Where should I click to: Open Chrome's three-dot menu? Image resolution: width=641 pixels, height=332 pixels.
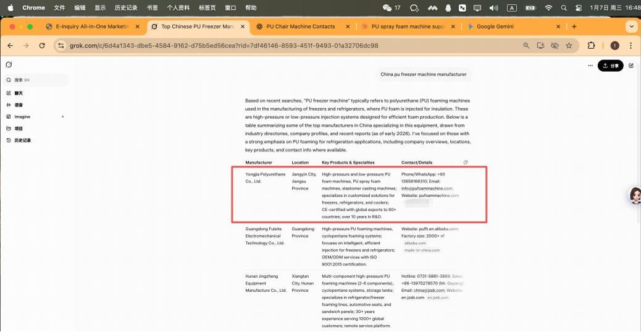630,46
